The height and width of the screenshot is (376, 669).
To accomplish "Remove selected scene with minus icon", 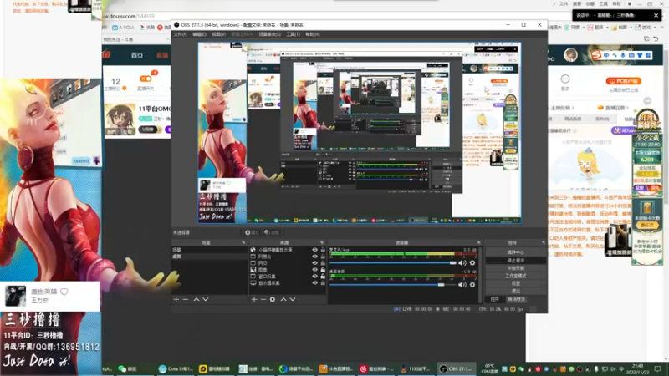I will click(185, 300).
